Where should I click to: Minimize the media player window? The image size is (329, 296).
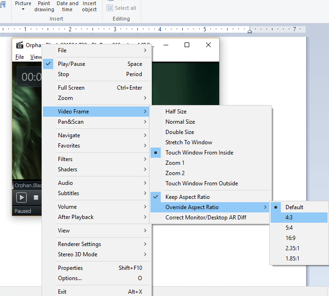[166, 45]
